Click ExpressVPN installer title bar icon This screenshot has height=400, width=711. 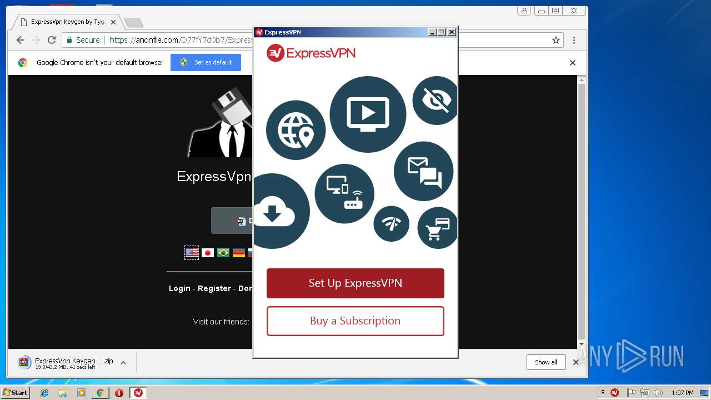click(x=259, y=32)
